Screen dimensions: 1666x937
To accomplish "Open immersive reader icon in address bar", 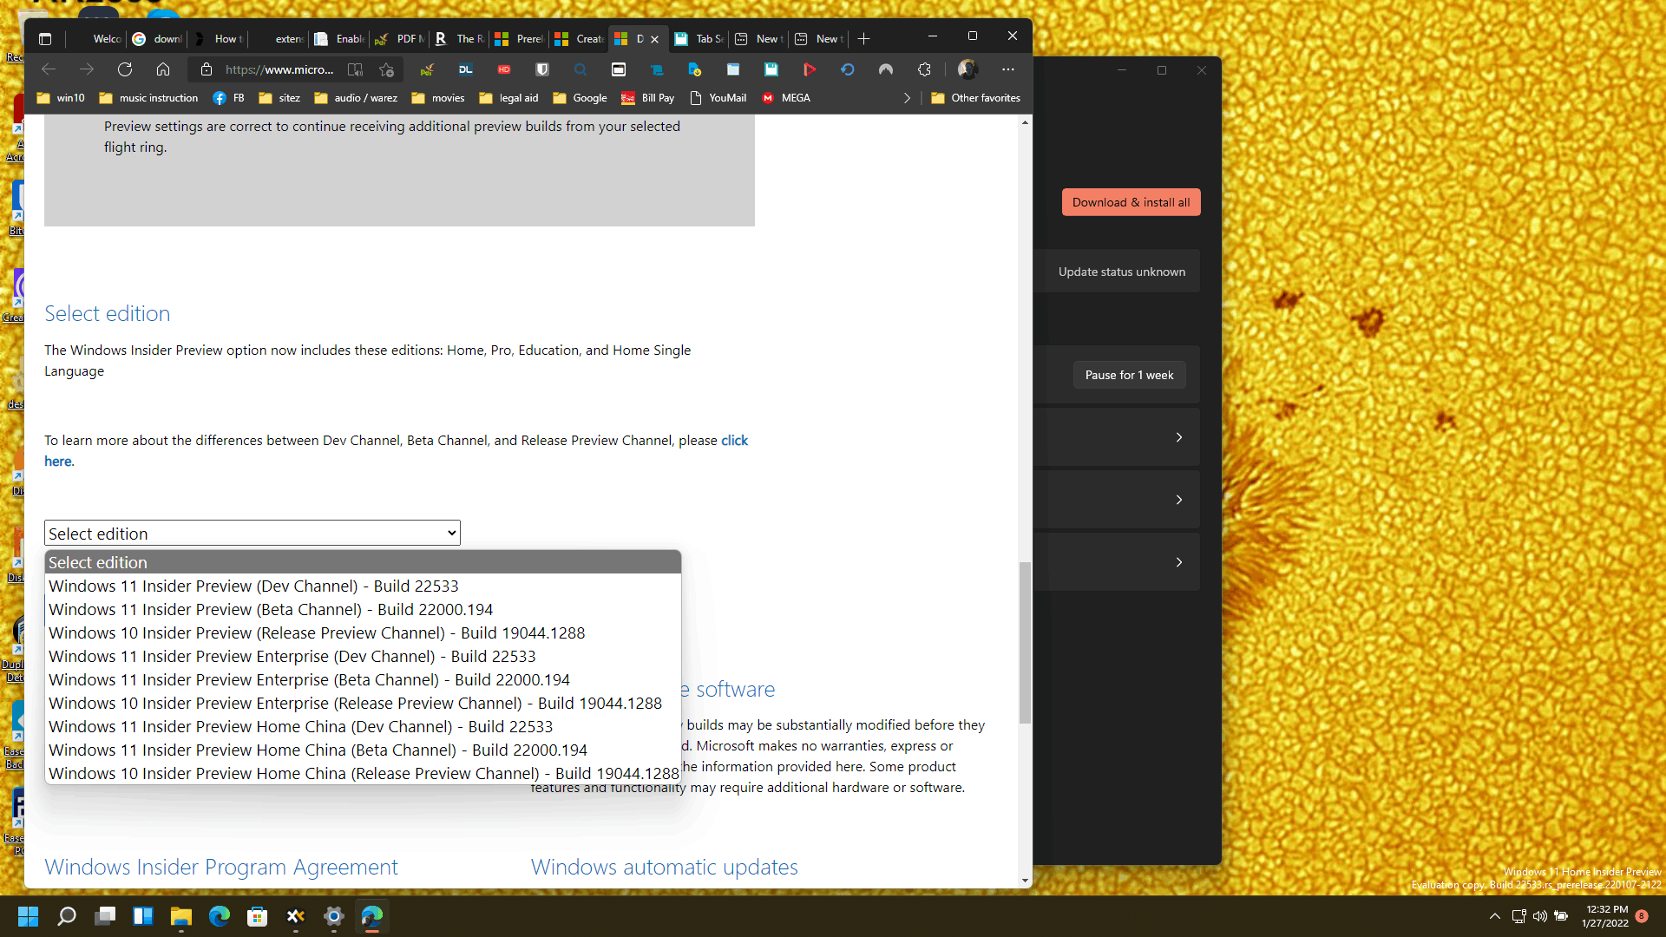I will coord(355,69).
